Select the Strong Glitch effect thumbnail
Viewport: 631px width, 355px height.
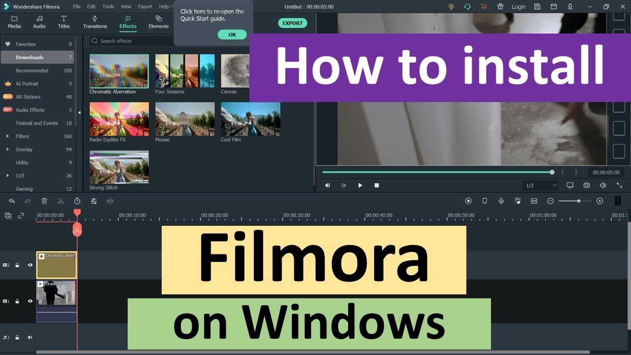pyautogui.click(x=119, y=168)
